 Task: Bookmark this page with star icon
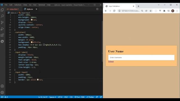pos(151,11)
